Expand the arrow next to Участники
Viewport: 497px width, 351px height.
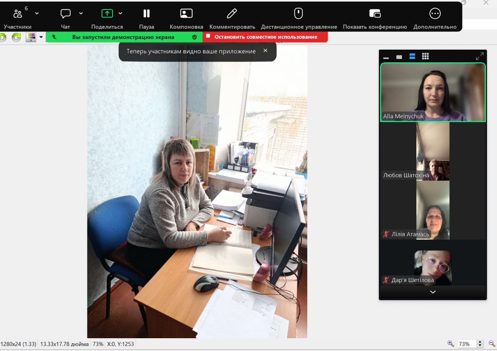click(37, 13)
